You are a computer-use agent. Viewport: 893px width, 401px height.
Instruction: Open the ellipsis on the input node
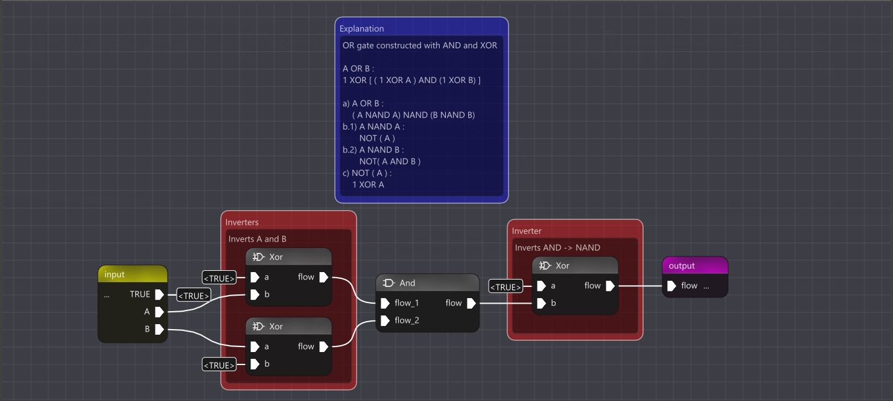point(107,295)
